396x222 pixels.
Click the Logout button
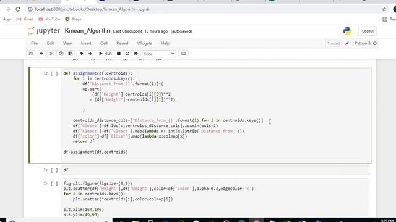[368, 31]
